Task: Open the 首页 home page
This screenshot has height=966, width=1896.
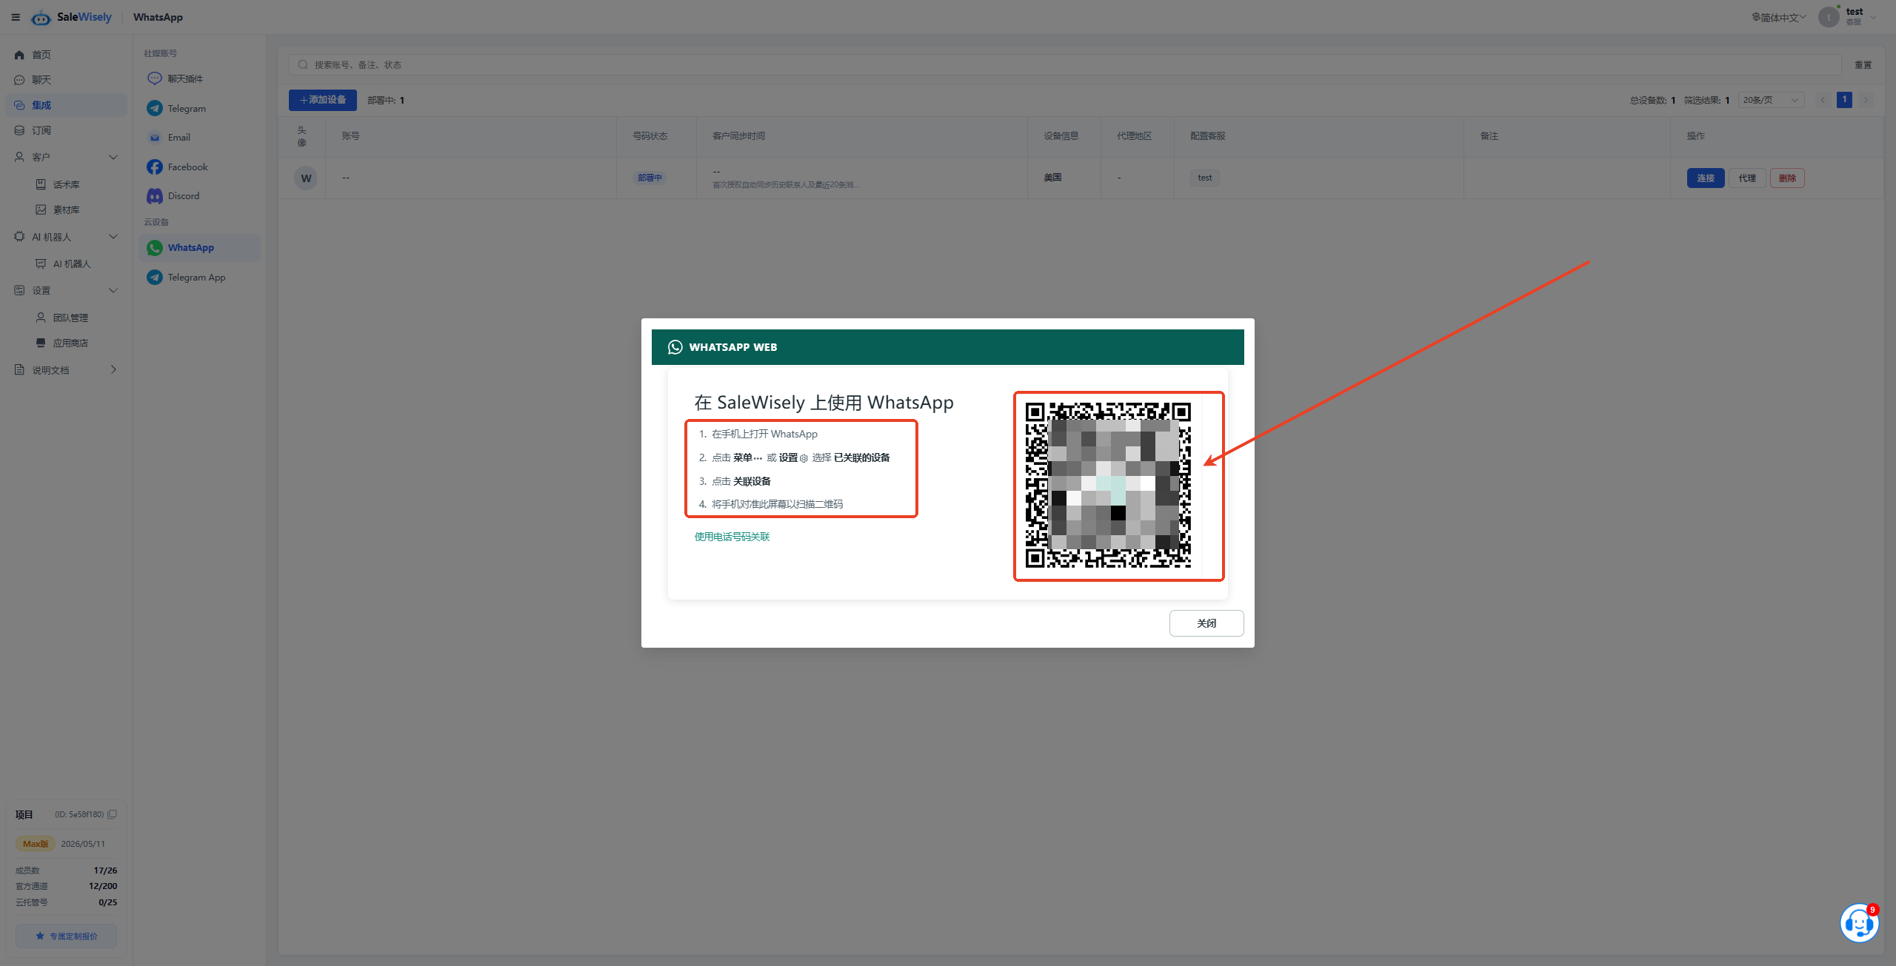Action: [41, 55]
